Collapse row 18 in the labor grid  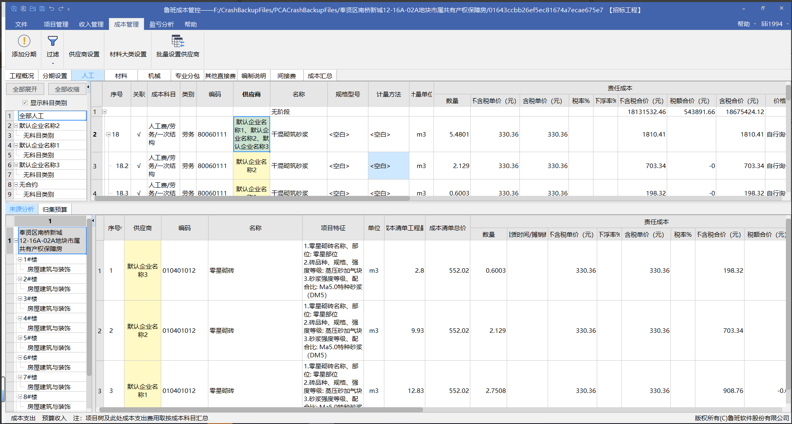[108, 134]
